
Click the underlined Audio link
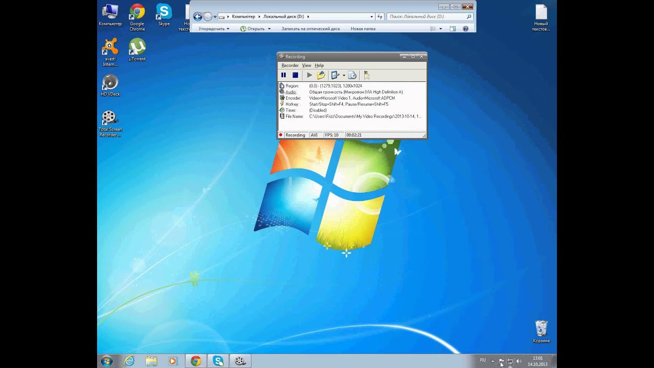pos(291,92)
